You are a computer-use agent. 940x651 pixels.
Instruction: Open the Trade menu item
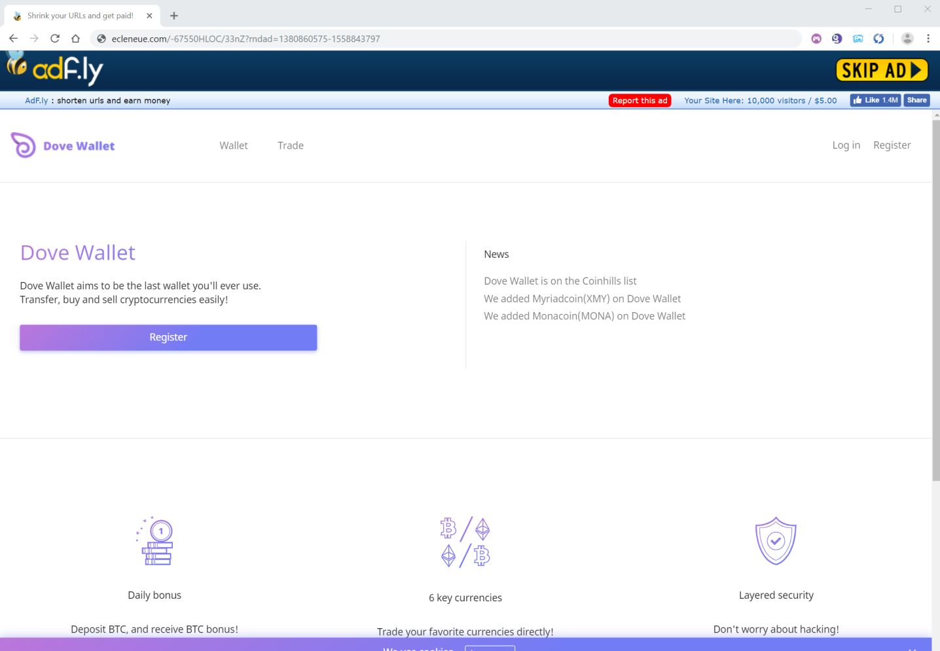click(291, 145)
